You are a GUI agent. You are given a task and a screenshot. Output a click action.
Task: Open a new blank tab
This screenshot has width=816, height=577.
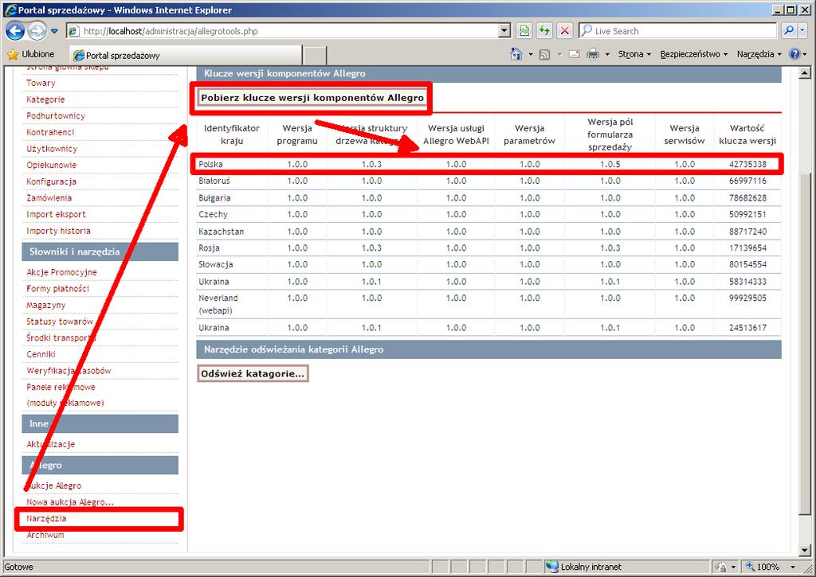point(315,55)
